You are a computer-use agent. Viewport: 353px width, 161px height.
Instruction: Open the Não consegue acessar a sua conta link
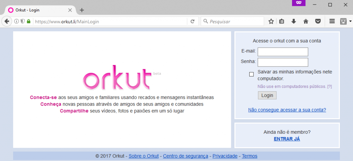point(287,110)
